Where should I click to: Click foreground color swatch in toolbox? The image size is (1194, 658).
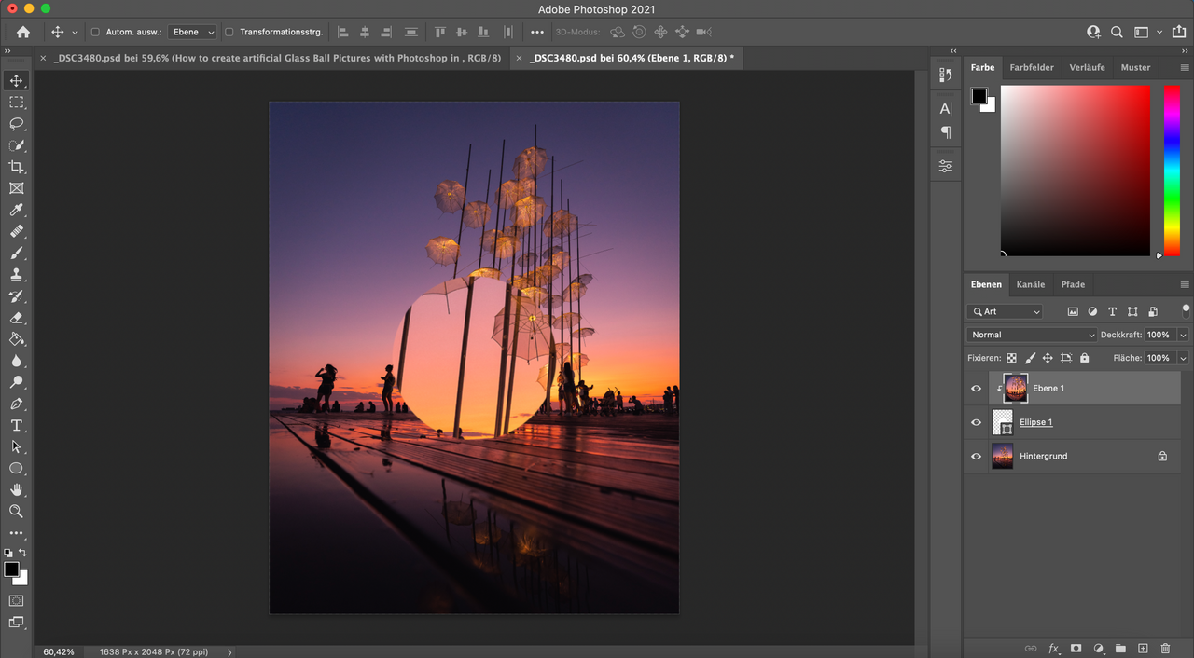11,569
